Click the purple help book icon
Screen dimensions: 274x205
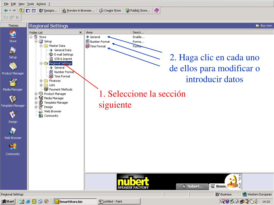(x=156, y=10)
